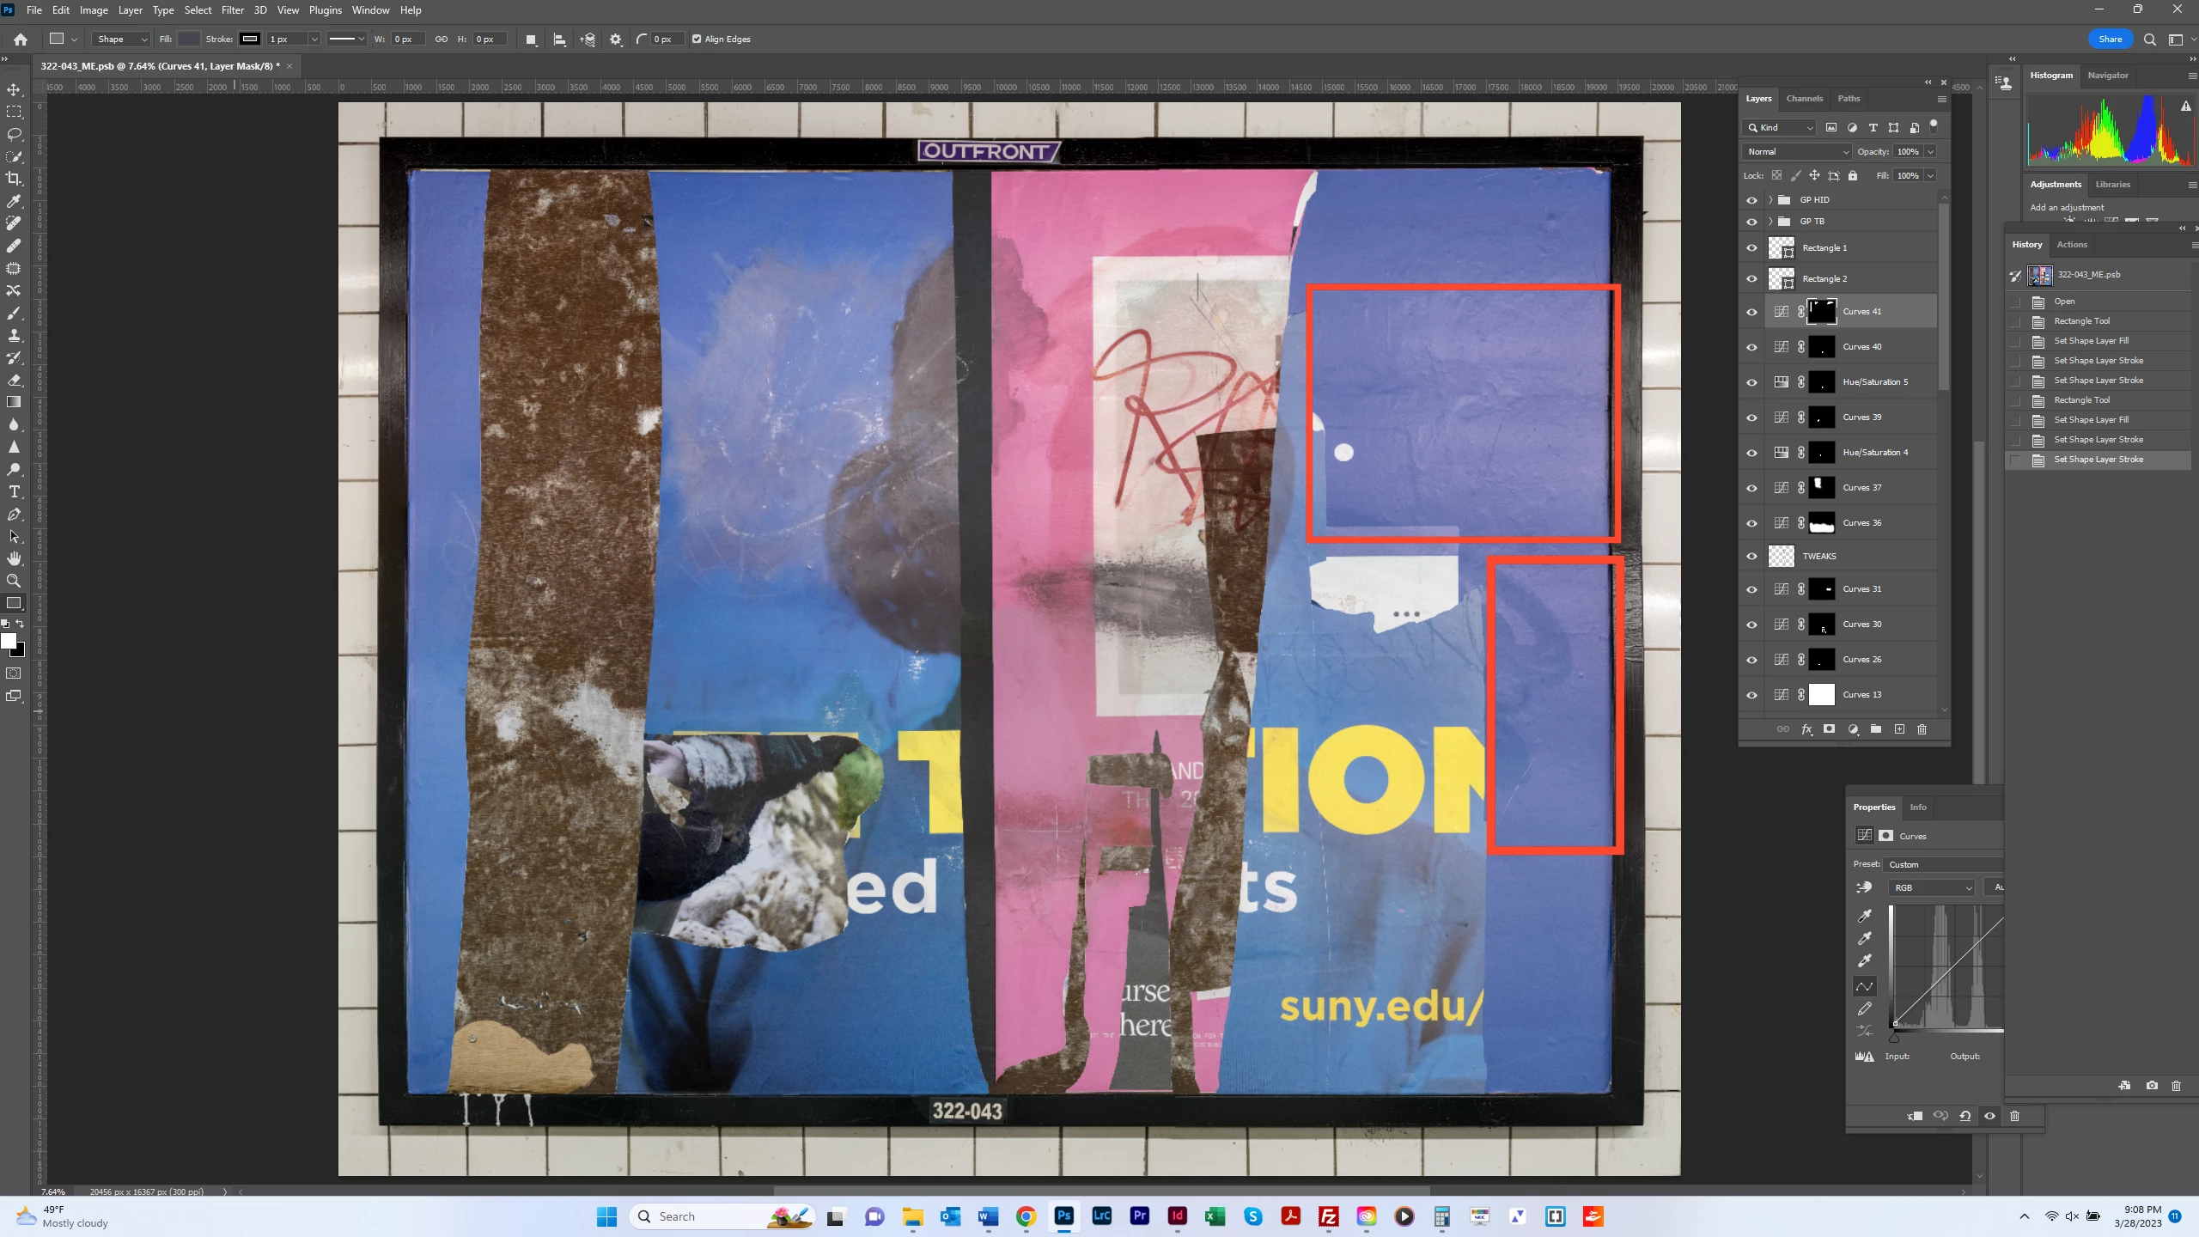Select the Open history state

click(x=2064, y=302)
